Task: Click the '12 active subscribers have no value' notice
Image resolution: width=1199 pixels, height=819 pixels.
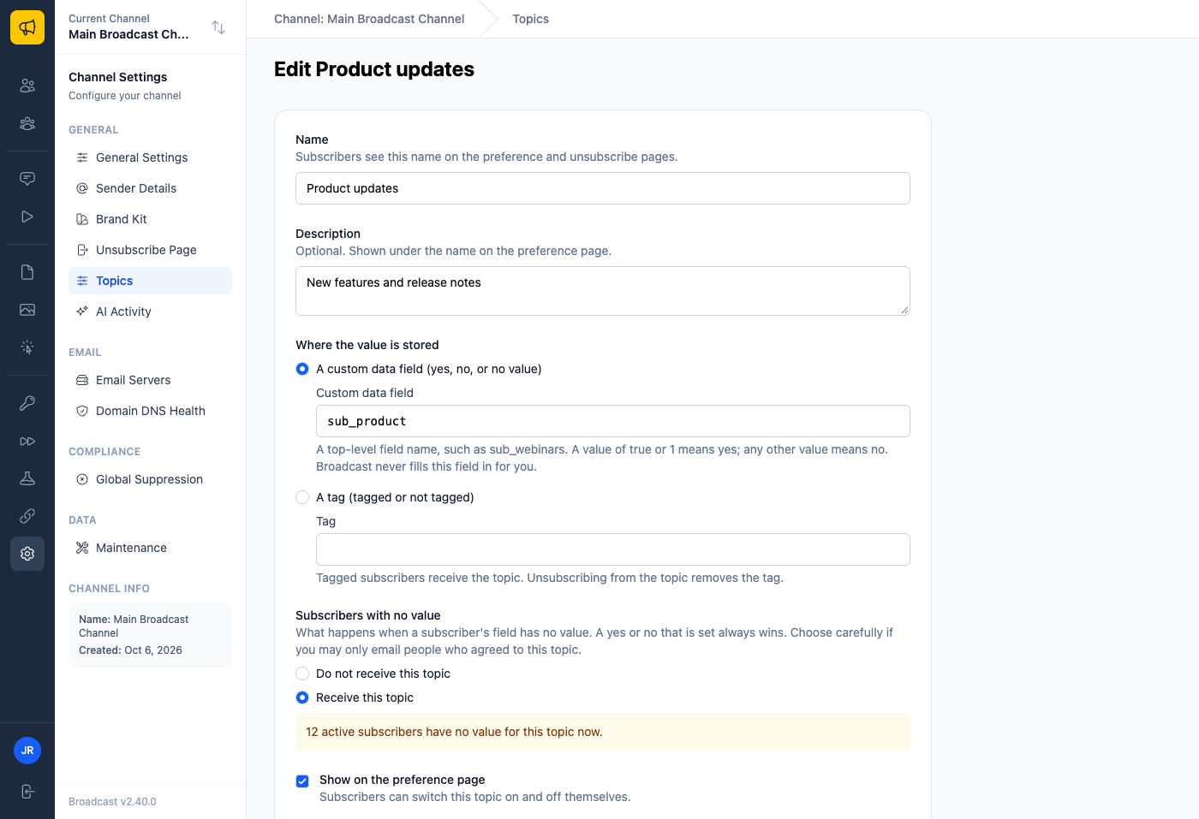Action: tap(603, 732)
